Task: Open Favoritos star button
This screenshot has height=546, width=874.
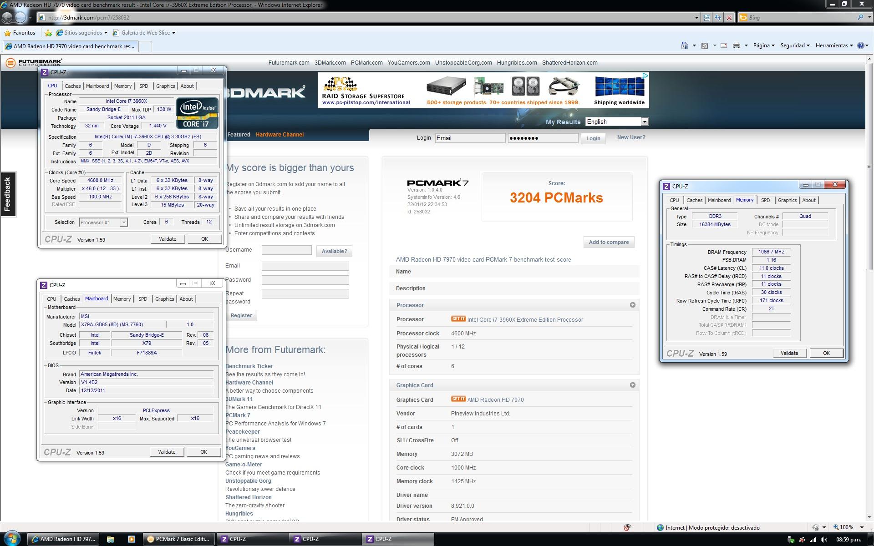Action: [20, 33]
